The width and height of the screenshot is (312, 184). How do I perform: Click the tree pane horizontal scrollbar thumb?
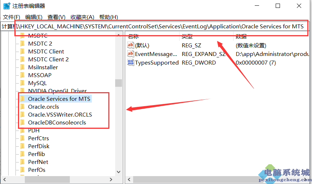pyautogui.click(x=47, y=180)
